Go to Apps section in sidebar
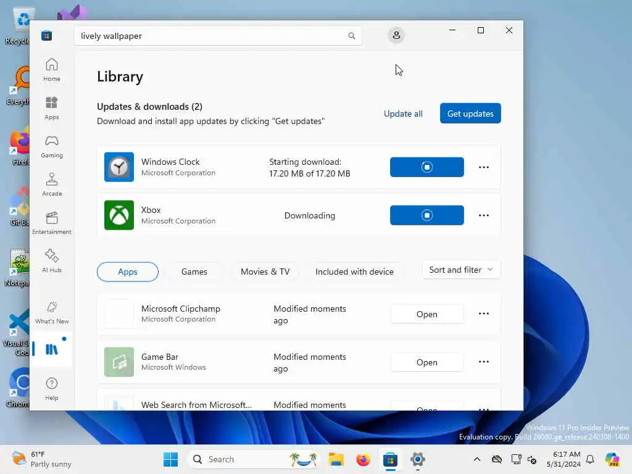 click(52, 108)
